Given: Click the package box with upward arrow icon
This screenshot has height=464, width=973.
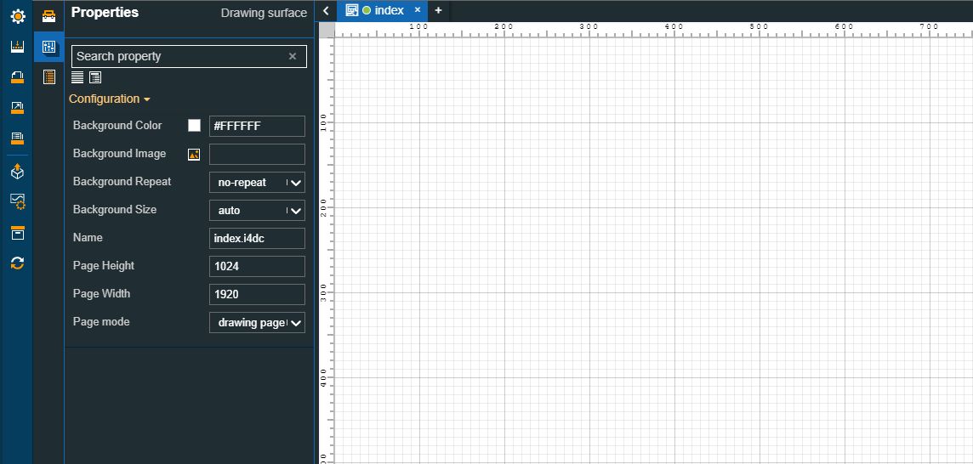Looking at the screenshot, I should [x=17, y=171].
